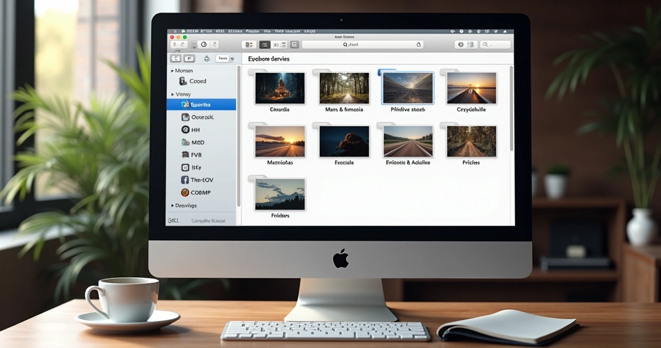
Task: Switch to the dark highlighted view mode button
Action: pyautogui.click(x=265, y=45)
